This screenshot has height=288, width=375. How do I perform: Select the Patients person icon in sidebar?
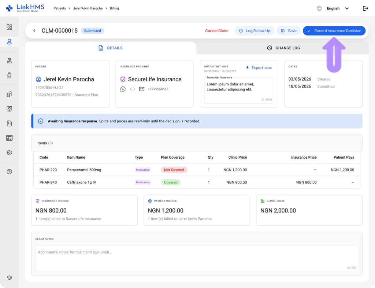point(9,42)
